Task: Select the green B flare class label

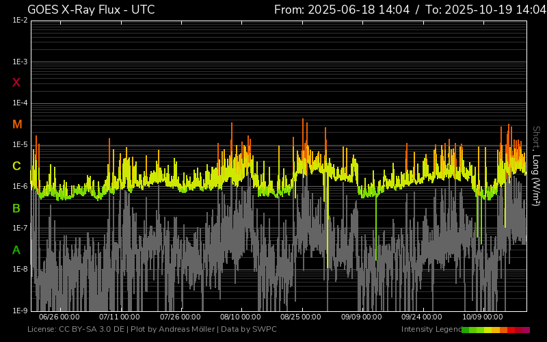Action: (x=16, y=208)
